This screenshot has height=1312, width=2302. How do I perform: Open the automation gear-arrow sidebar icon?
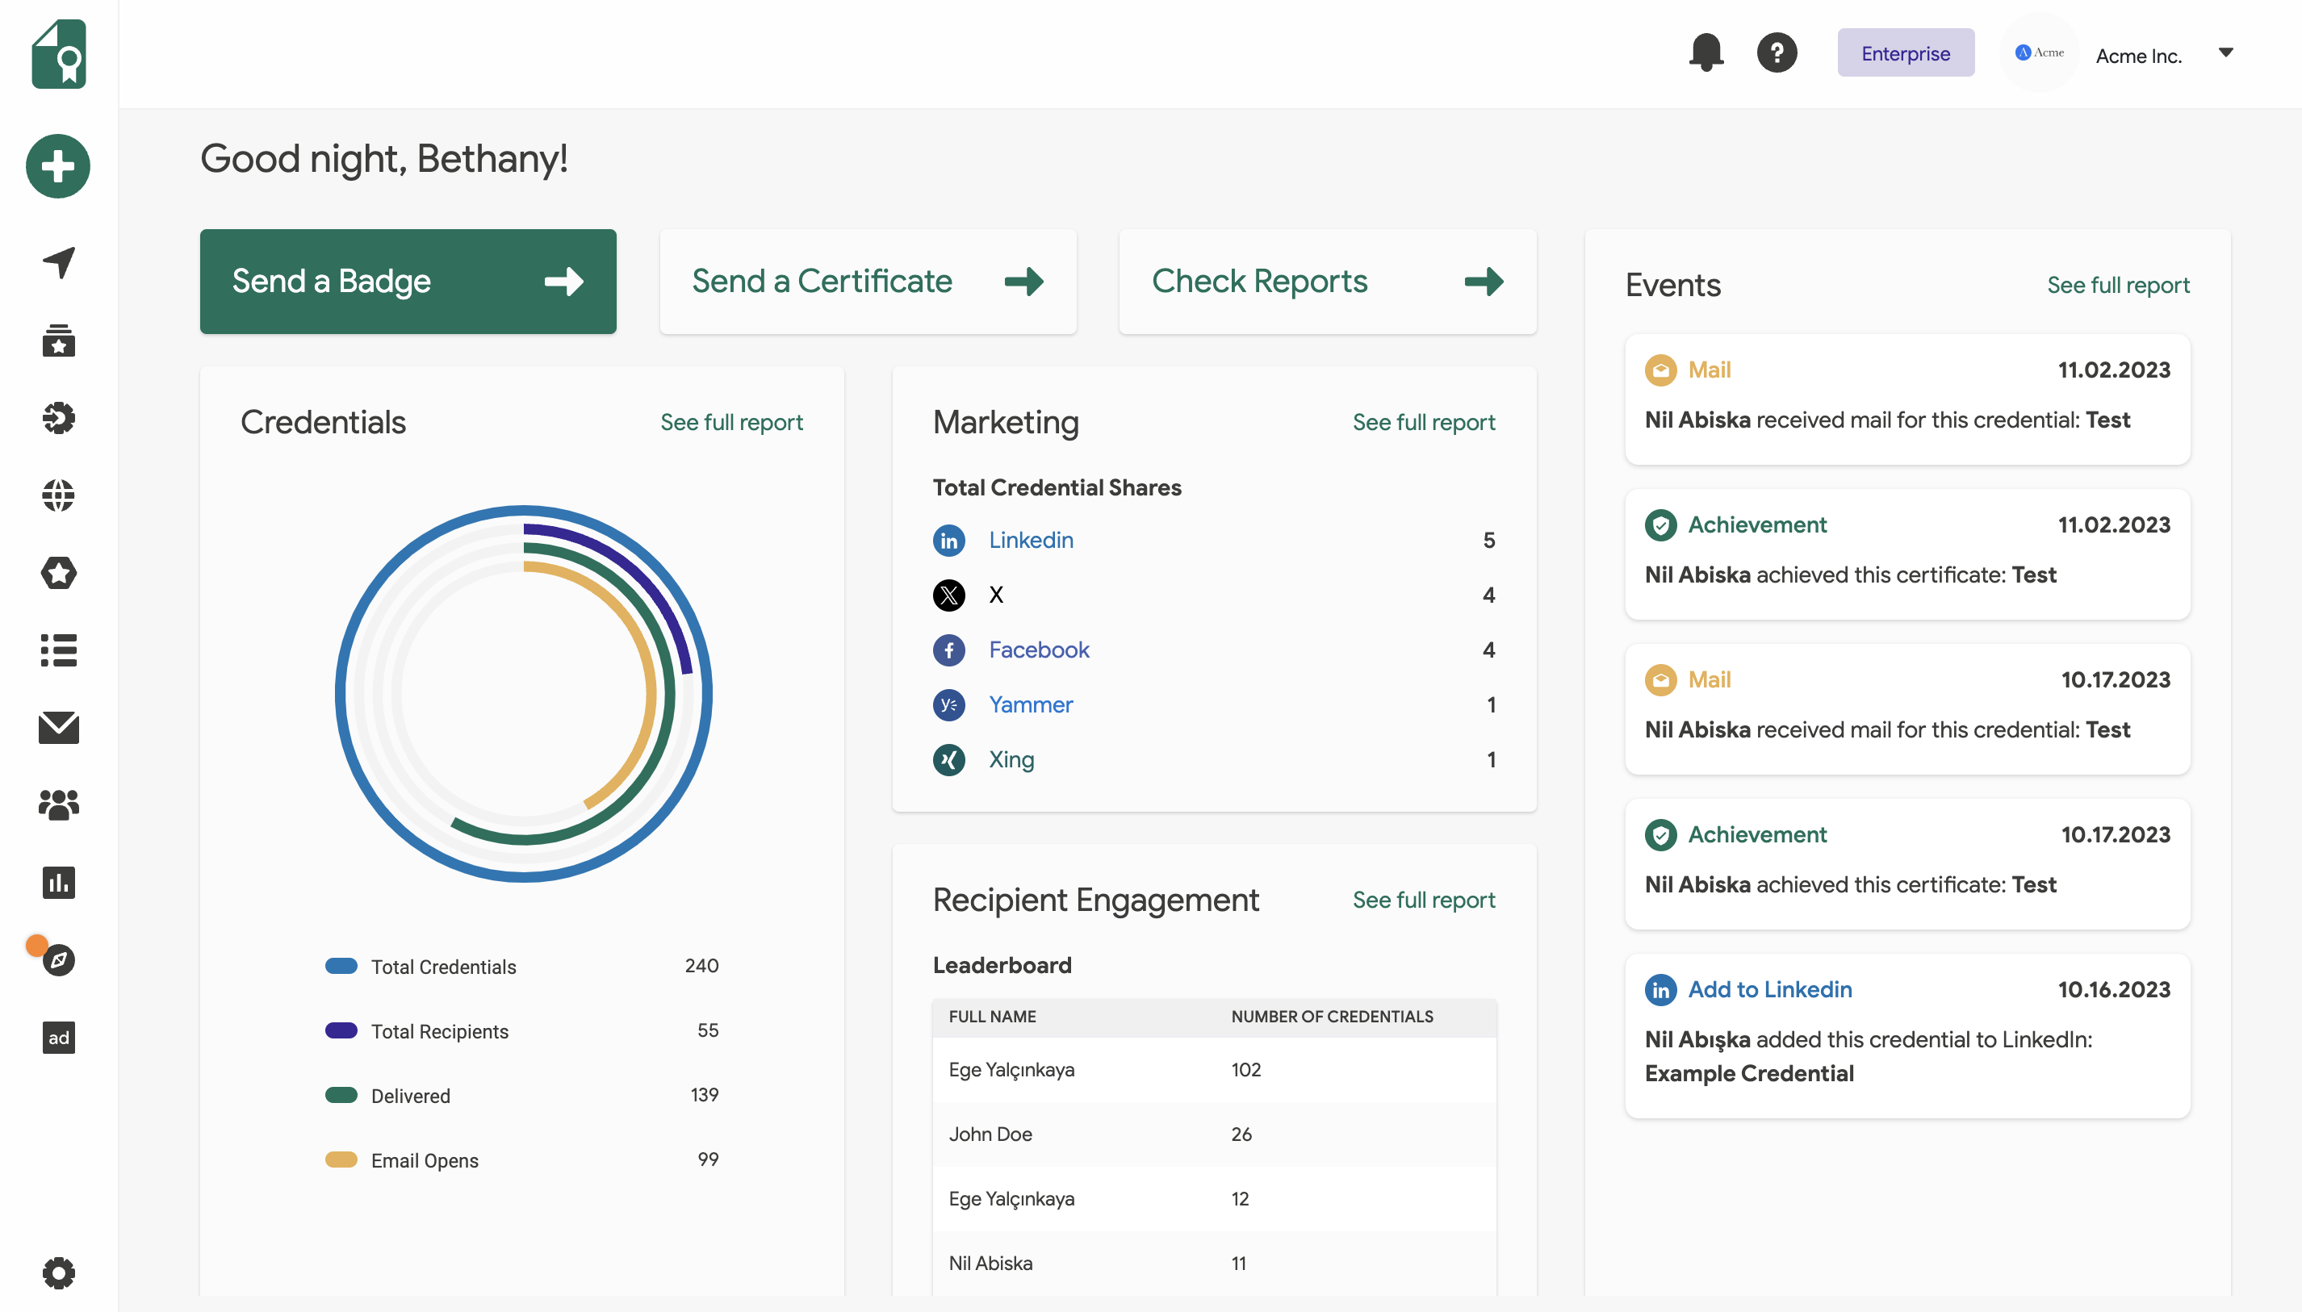(57, 417)
